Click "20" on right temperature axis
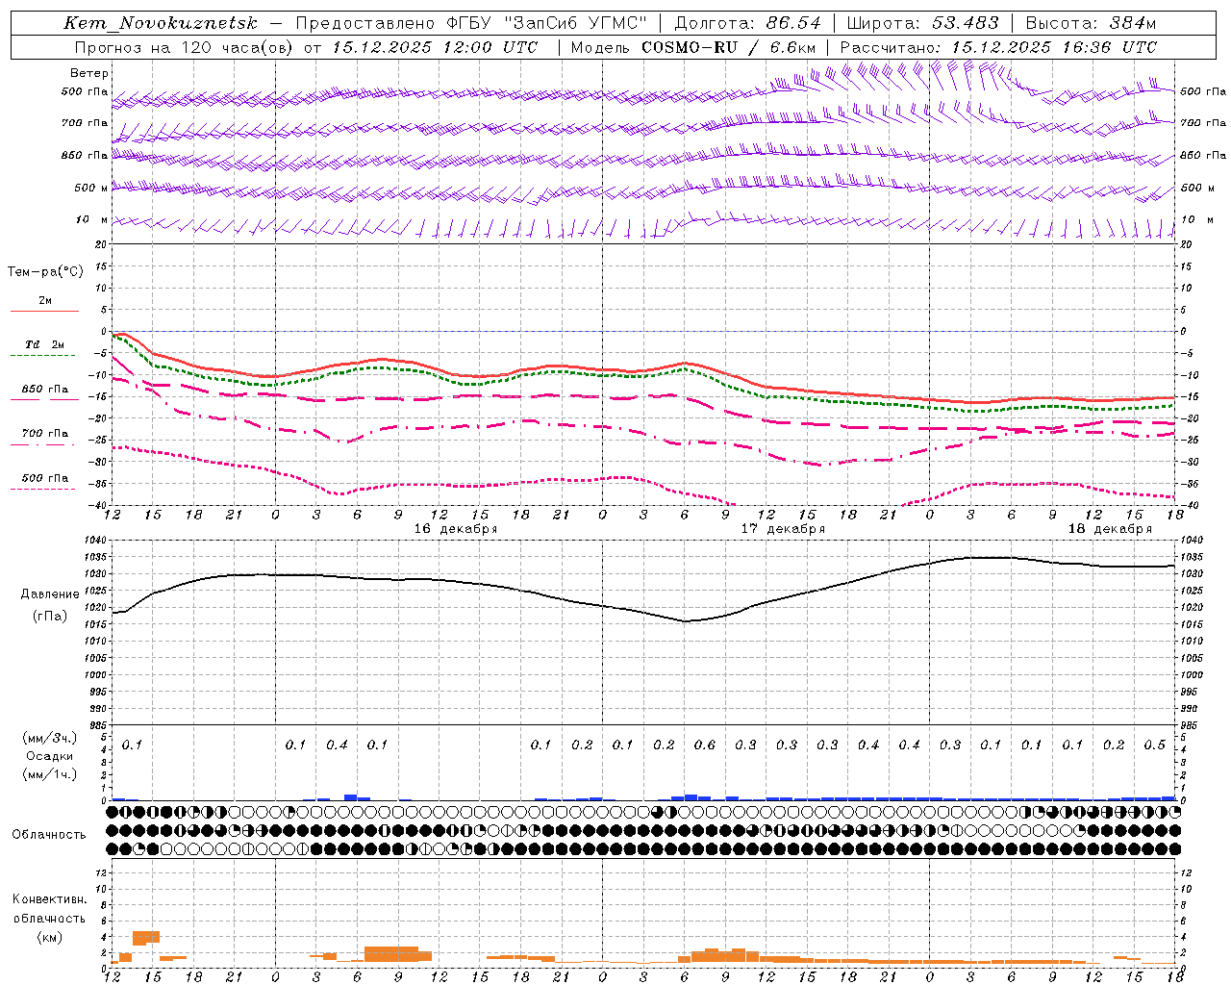 pos(1187,244)
